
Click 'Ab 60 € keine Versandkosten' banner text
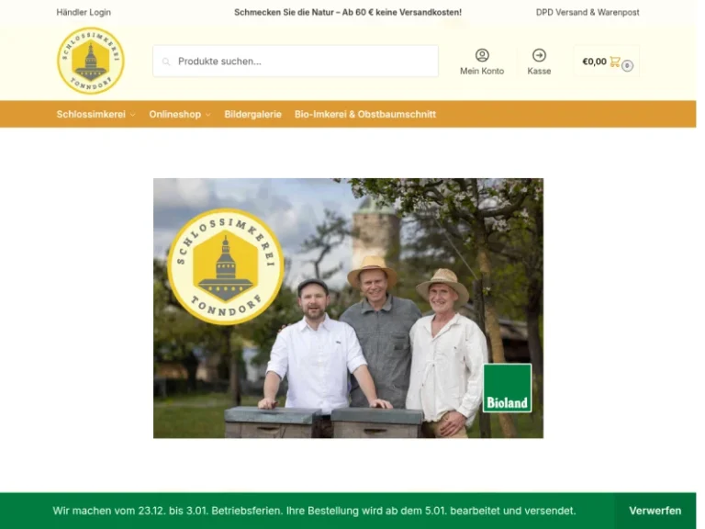(x=401, y=12)
